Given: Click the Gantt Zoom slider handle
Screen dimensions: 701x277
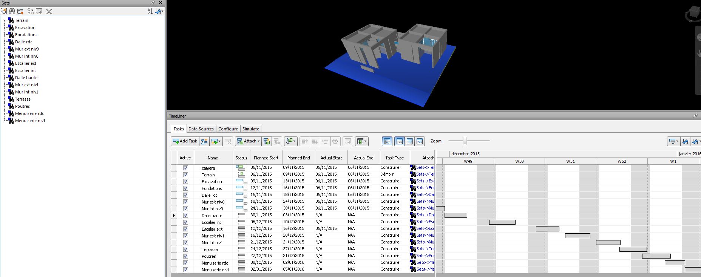Looking at the screenshot, I should point(465,141).
